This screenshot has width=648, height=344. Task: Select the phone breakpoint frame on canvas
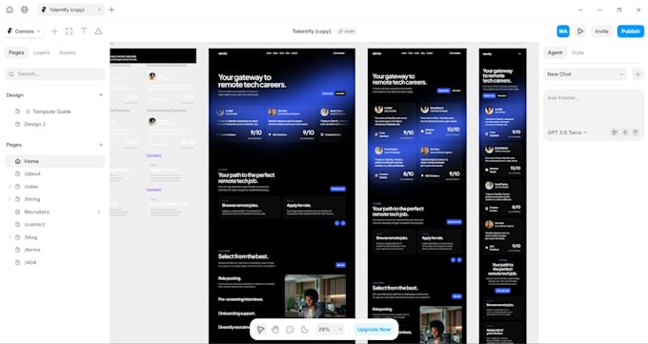point(502,196)
